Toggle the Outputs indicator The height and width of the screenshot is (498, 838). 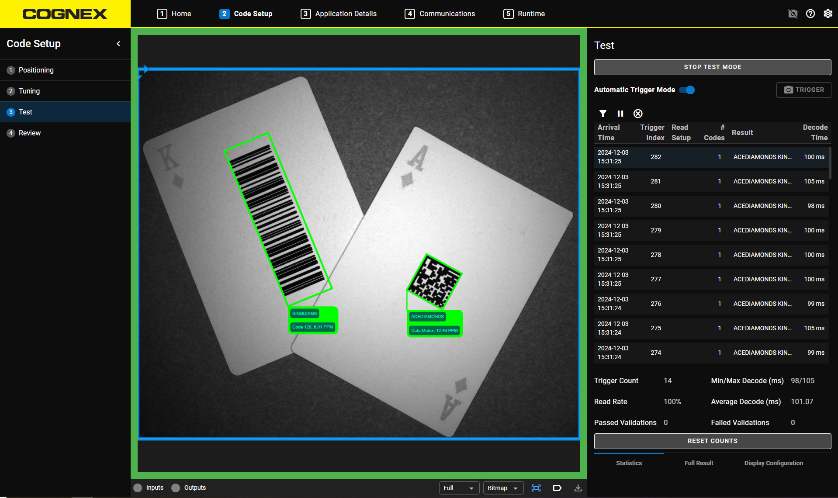176,488
